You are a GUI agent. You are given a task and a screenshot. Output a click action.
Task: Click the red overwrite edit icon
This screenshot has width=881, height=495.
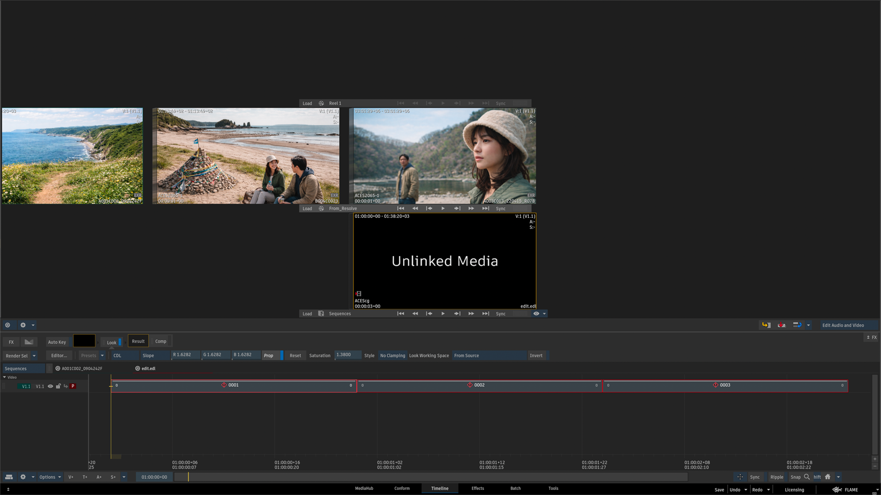tap(781, 325)
